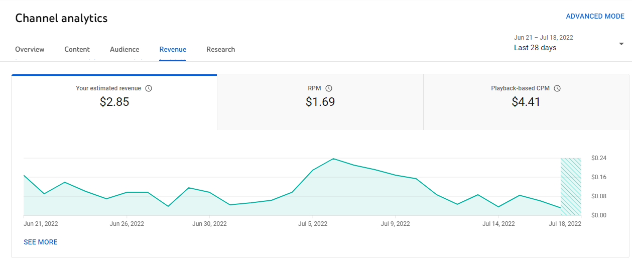632x260 pixels.
Task: Select the Revenue tab
Action: click(x=173, y=49)
